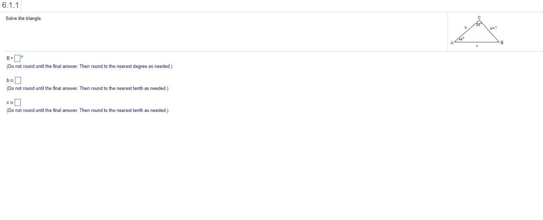543x220 pixels.
Task: Click vertex label B in the triangle
Action: (x=502, y=43)
